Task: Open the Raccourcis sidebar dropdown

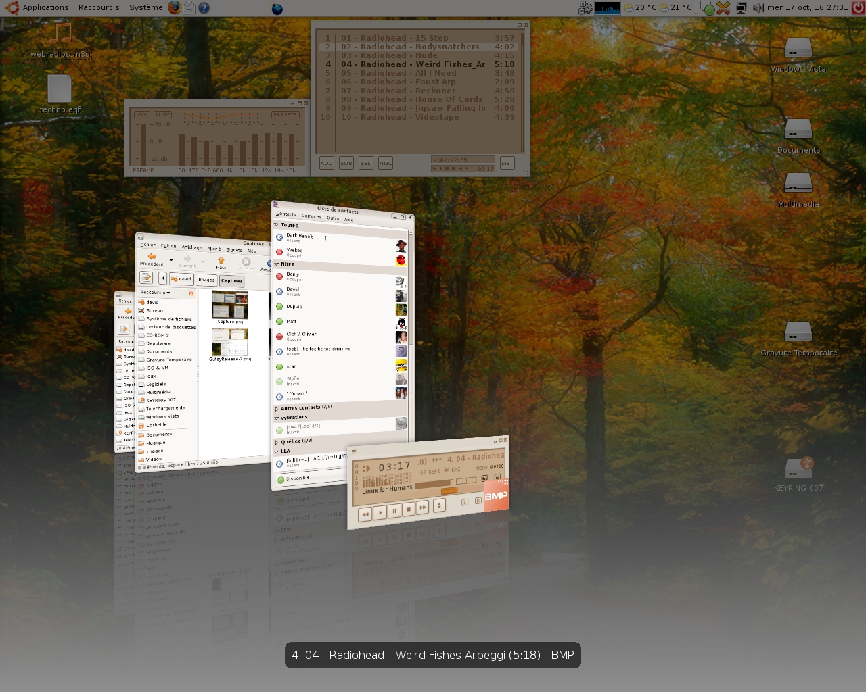Action: pos(155,293)
